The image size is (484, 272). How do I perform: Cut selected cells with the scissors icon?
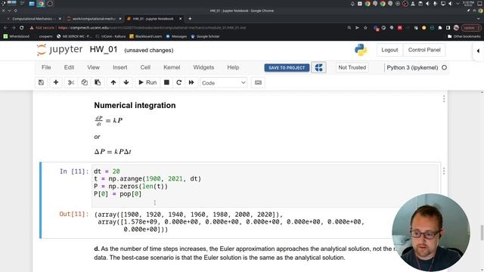coord(71,82)
